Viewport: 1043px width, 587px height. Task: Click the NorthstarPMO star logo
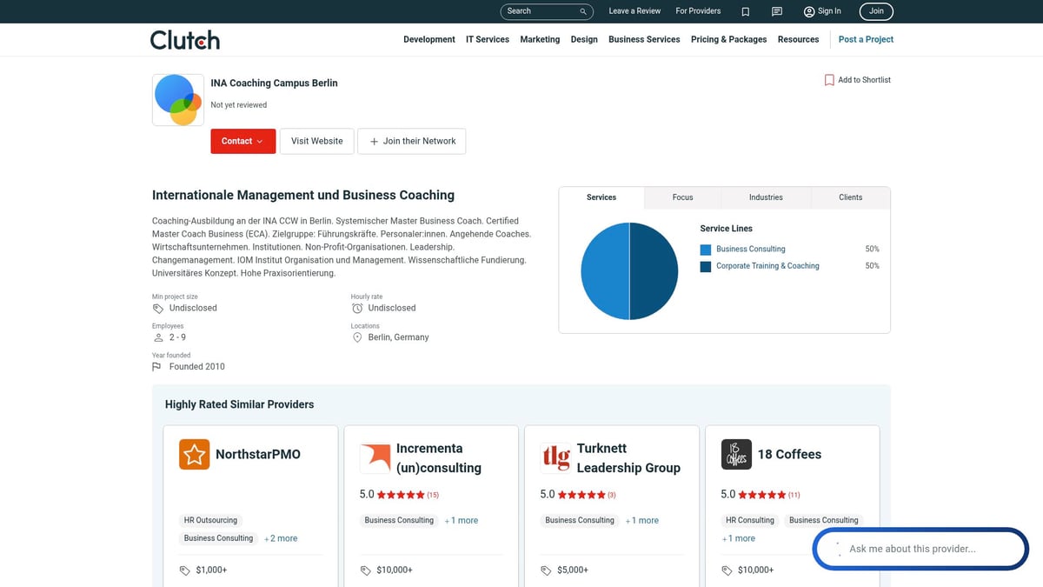(195, 454)
